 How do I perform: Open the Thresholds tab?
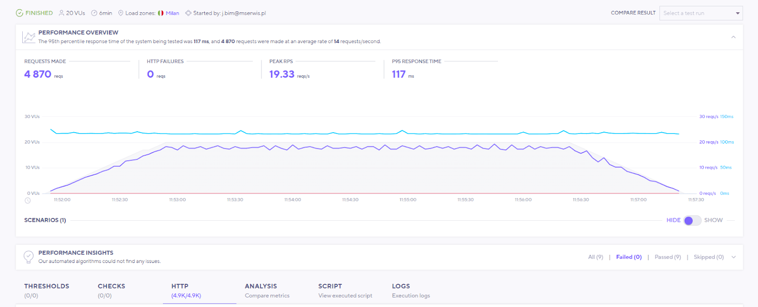(x=47, y=290)
